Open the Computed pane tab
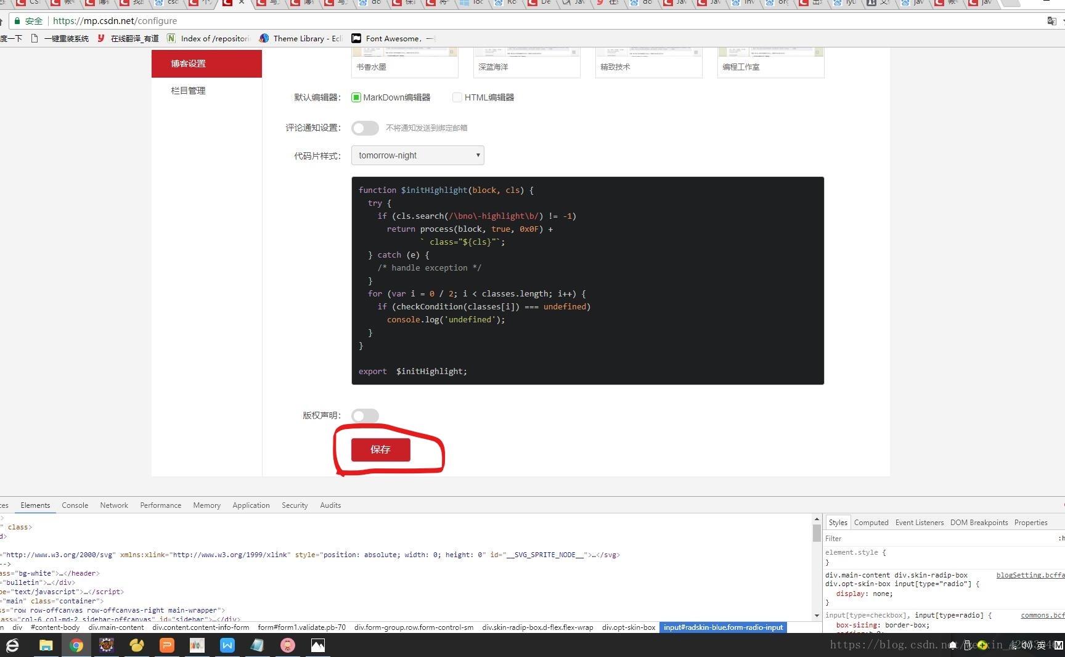Screen dimensions: 1065x657 tap(871, 523)
